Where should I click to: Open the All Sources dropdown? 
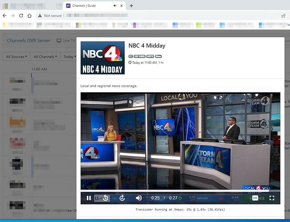(16, 57)
